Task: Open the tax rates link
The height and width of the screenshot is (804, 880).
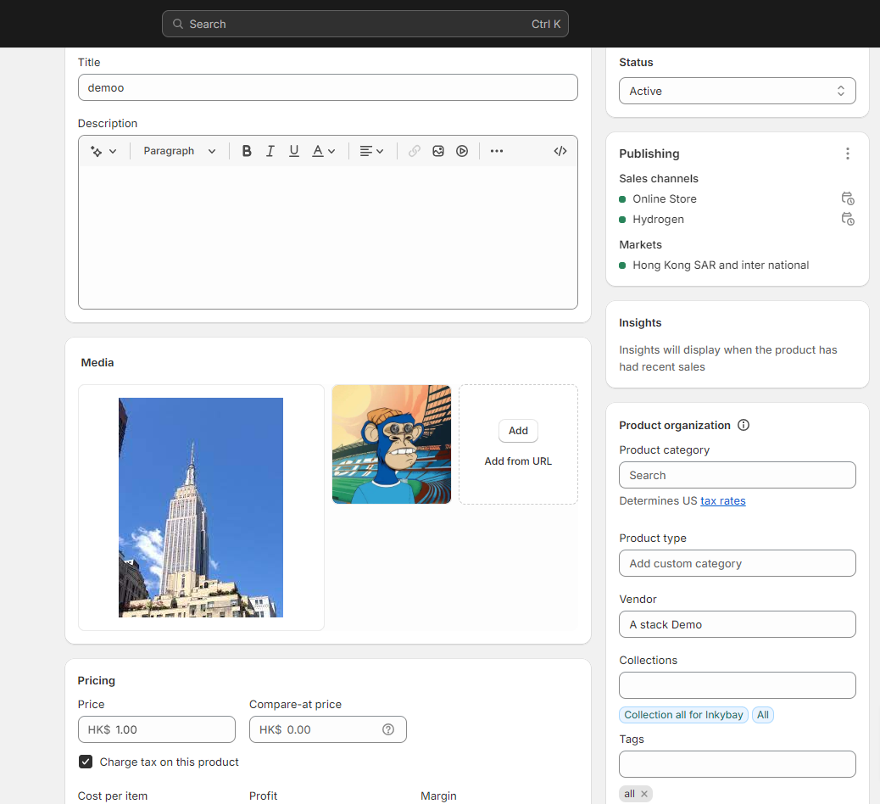Action: tap(722, 500)
